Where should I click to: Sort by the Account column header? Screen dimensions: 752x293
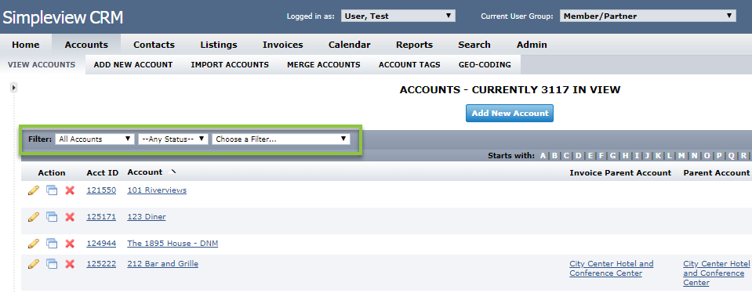tap(145, 172)
